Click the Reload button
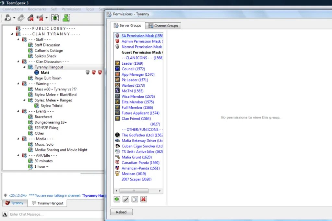The width and height of the screenshot is (332, 221). [x=121, y=212]
